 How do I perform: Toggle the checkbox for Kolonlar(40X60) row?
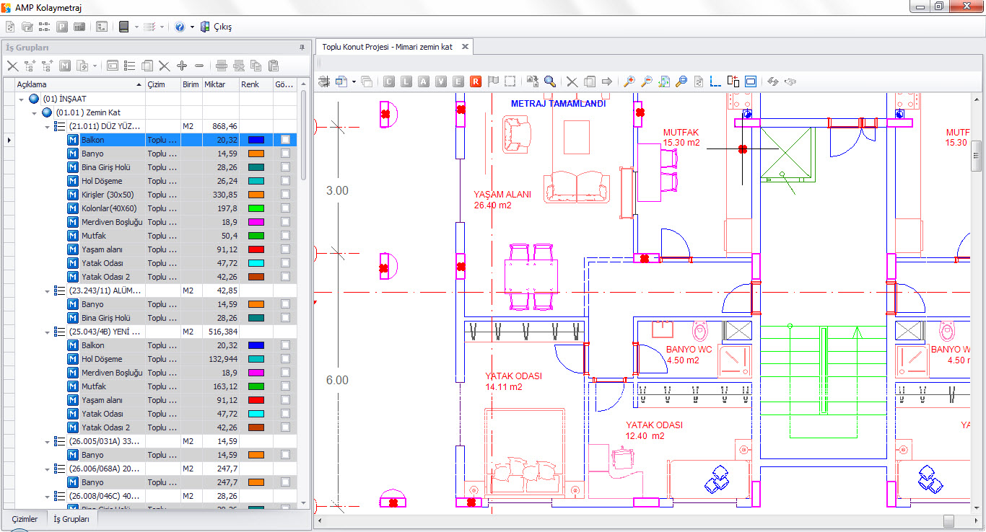pos(286,208)
